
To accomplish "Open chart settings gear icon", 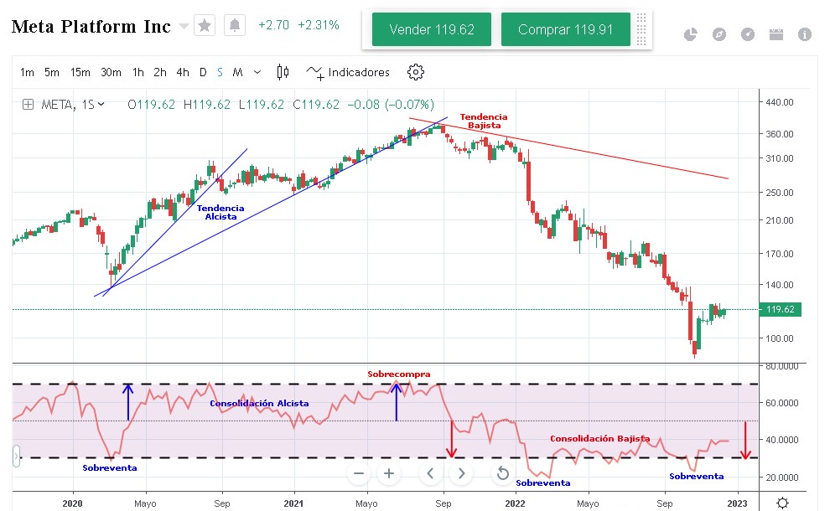I will 415,72.
